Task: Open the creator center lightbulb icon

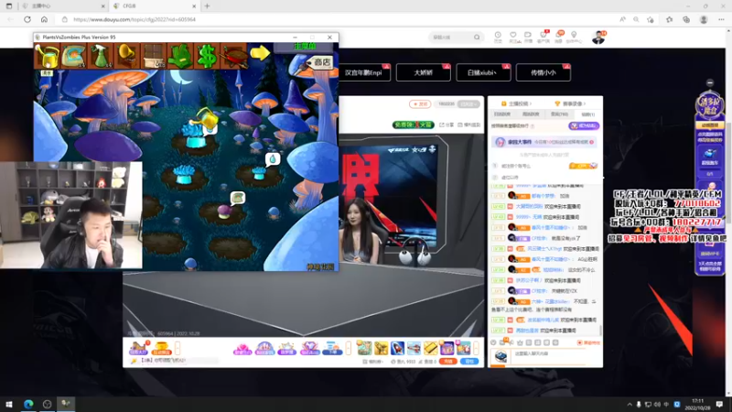Action: tap(574, 37)
